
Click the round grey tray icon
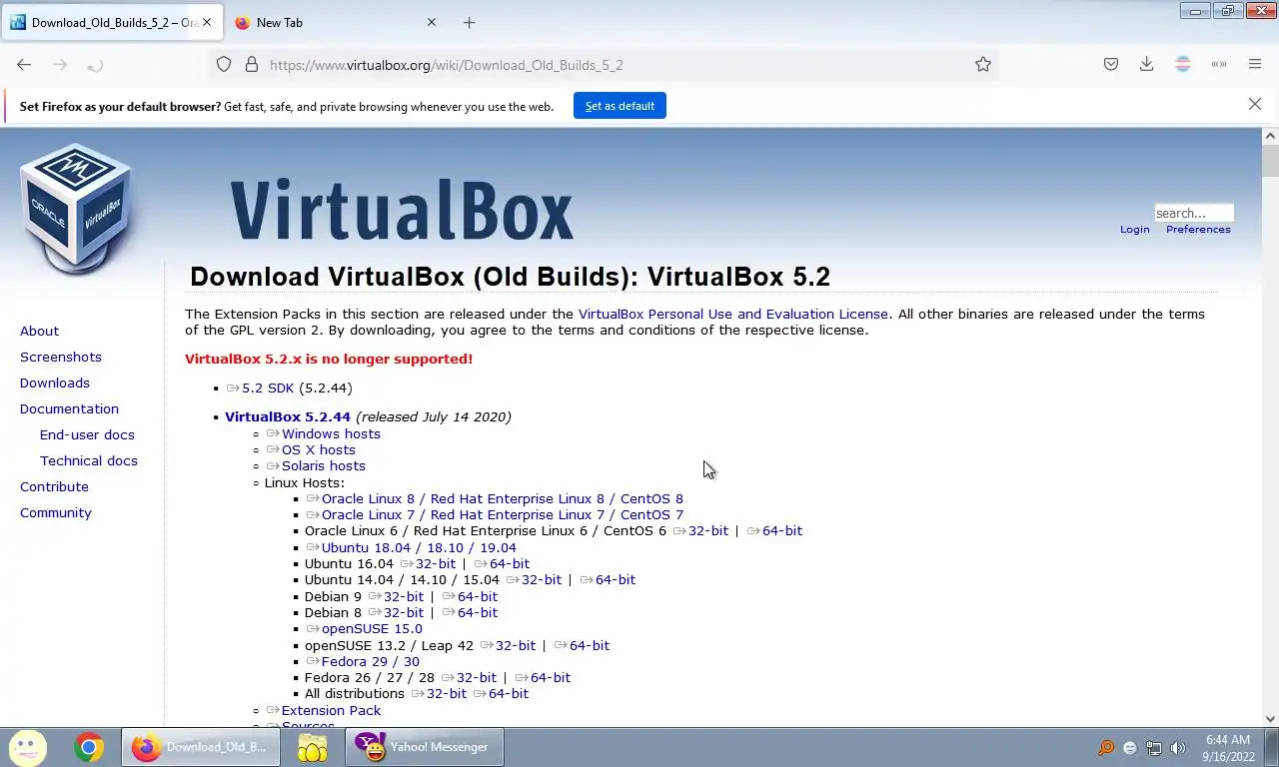click(1130, 748)
